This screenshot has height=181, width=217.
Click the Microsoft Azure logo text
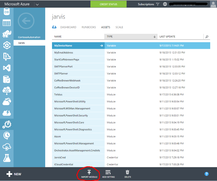pyautogui.click(x=17, y=4)
